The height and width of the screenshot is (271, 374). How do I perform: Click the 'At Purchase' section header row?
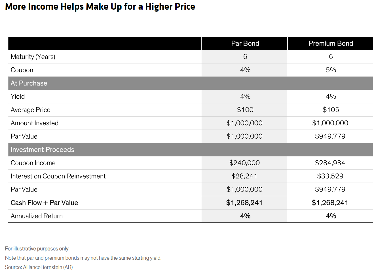pos(191,83)
